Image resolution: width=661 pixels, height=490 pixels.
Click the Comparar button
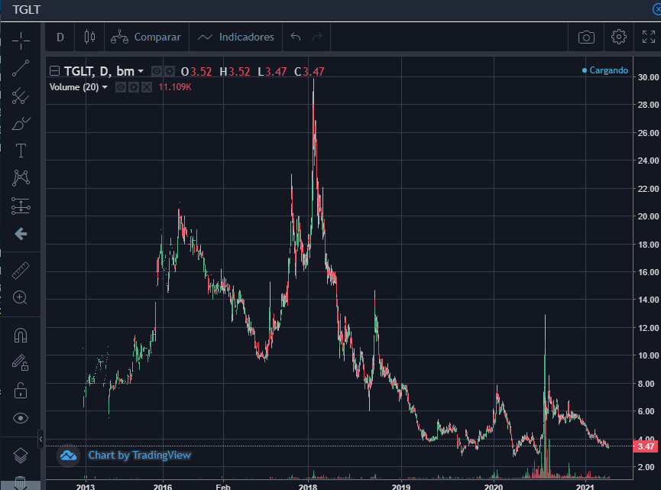(x=146, y=37)
